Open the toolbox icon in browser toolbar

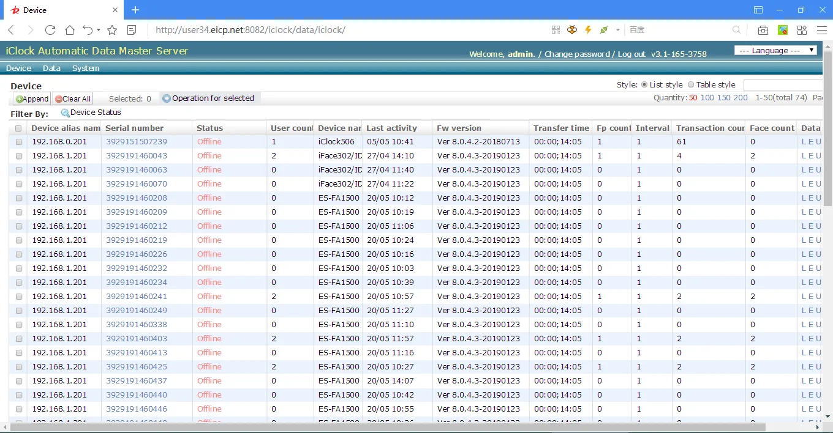(763, 30)
